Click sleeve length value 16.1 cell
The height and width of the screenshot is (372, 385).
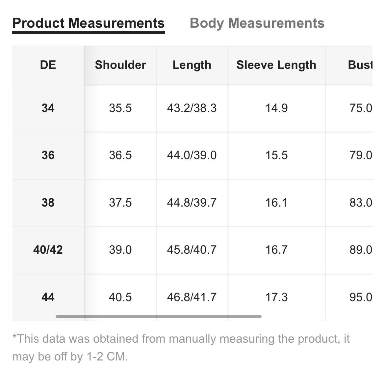pos(276,203)
